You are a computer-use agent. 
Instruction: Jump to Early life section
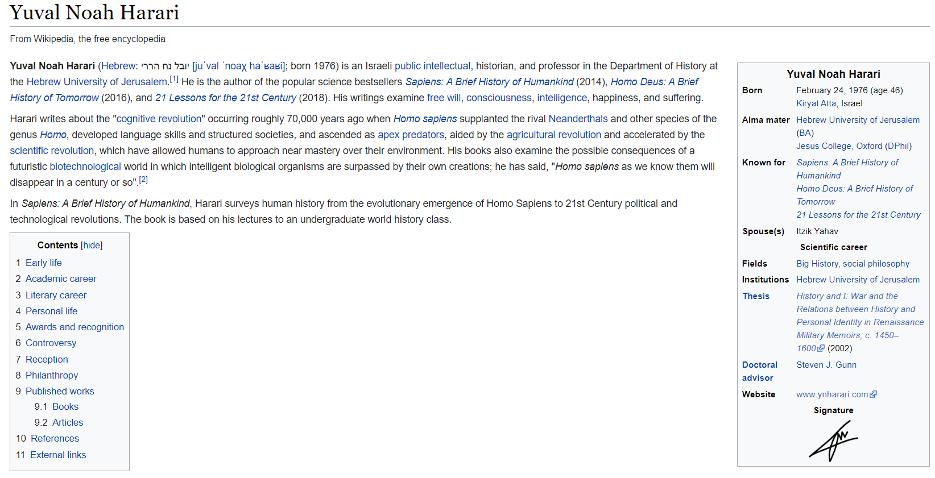43,263
